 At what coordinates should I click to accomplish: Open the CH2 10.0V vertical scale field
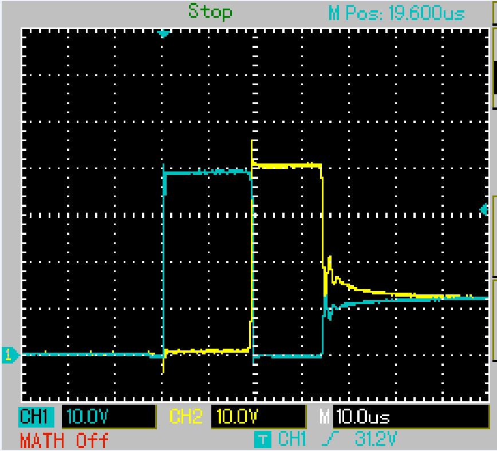[x=258, y=417]
